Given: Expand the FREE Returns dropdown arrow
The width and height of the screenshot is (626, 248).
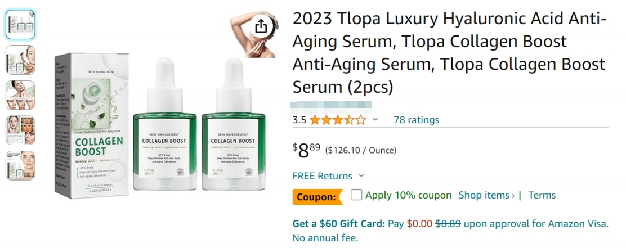Looking at the screenshot, I should coord(361,176).
